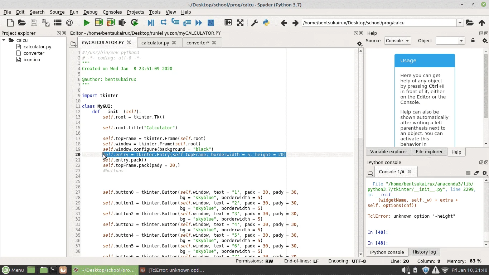Re-run the last script

(x=135, y=23)
